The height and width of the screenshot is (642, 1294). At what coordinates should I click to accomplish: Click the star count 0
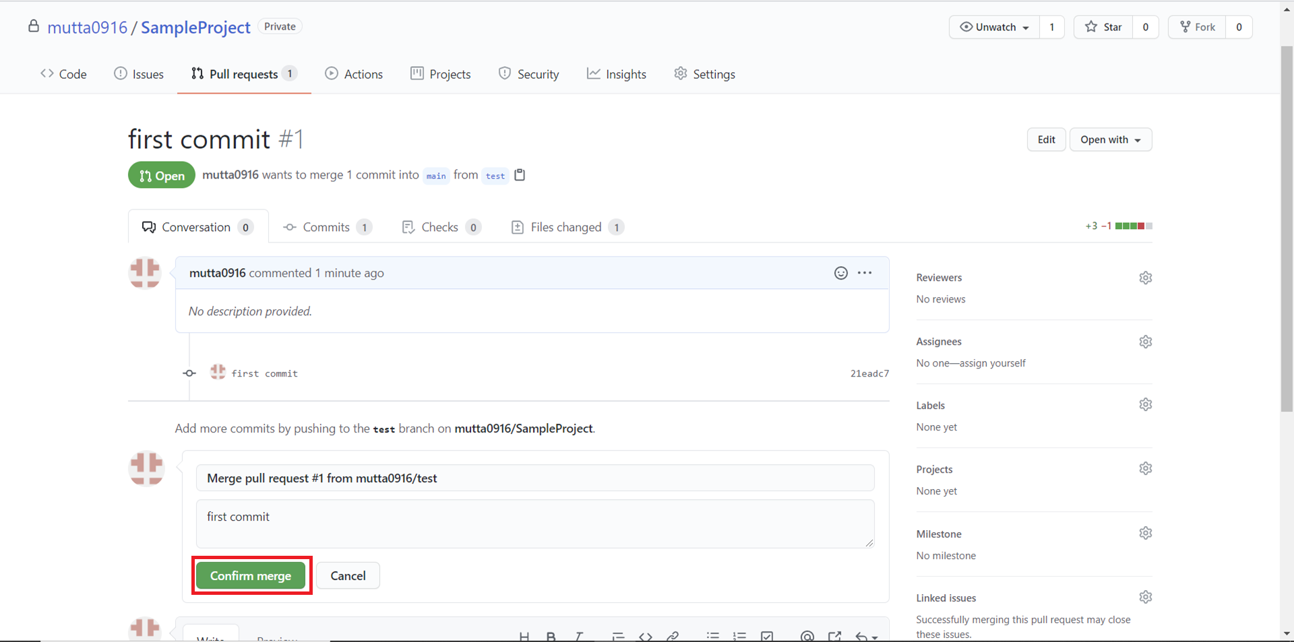click(1146, 27)
